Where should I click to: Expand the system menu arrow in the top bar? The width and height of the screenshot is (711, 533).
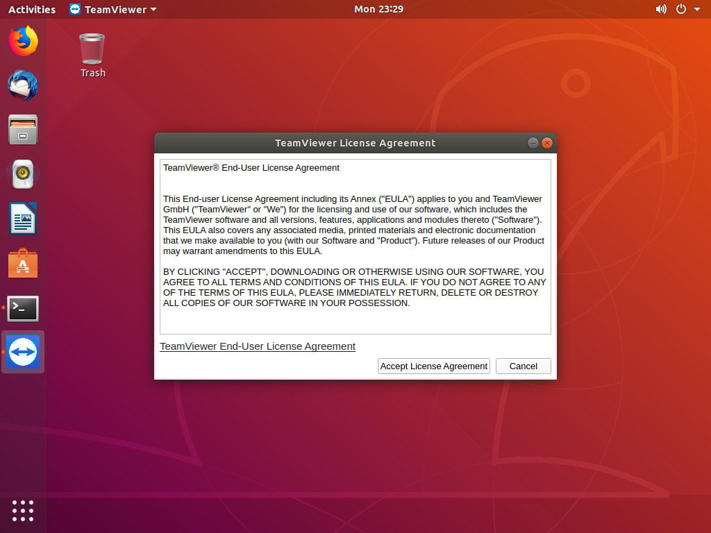click(x=697, y=9)
